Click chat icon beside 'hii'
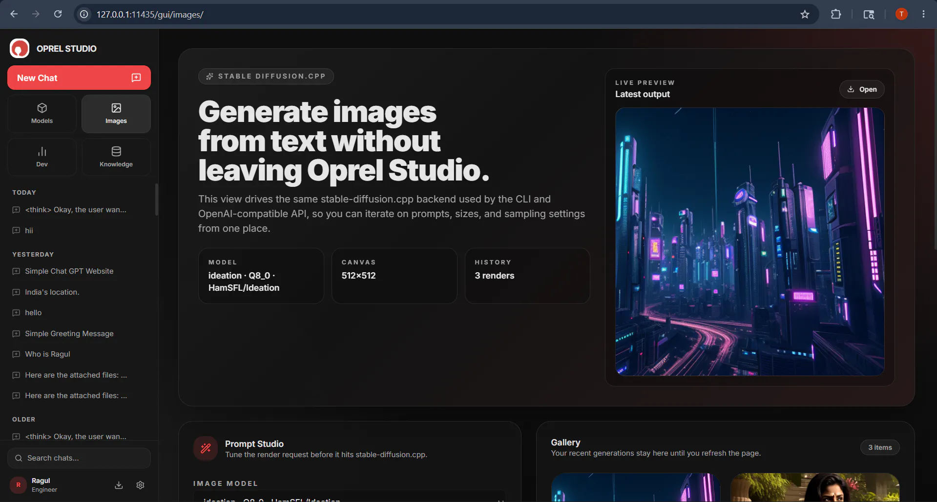937x502 pixels. tap(16, 230)
